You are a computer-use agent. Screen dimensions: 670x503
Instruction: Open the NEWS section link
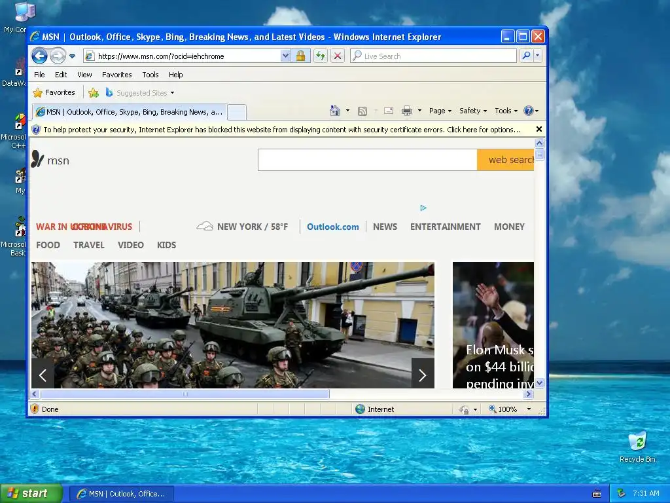[x=385, y=227]
